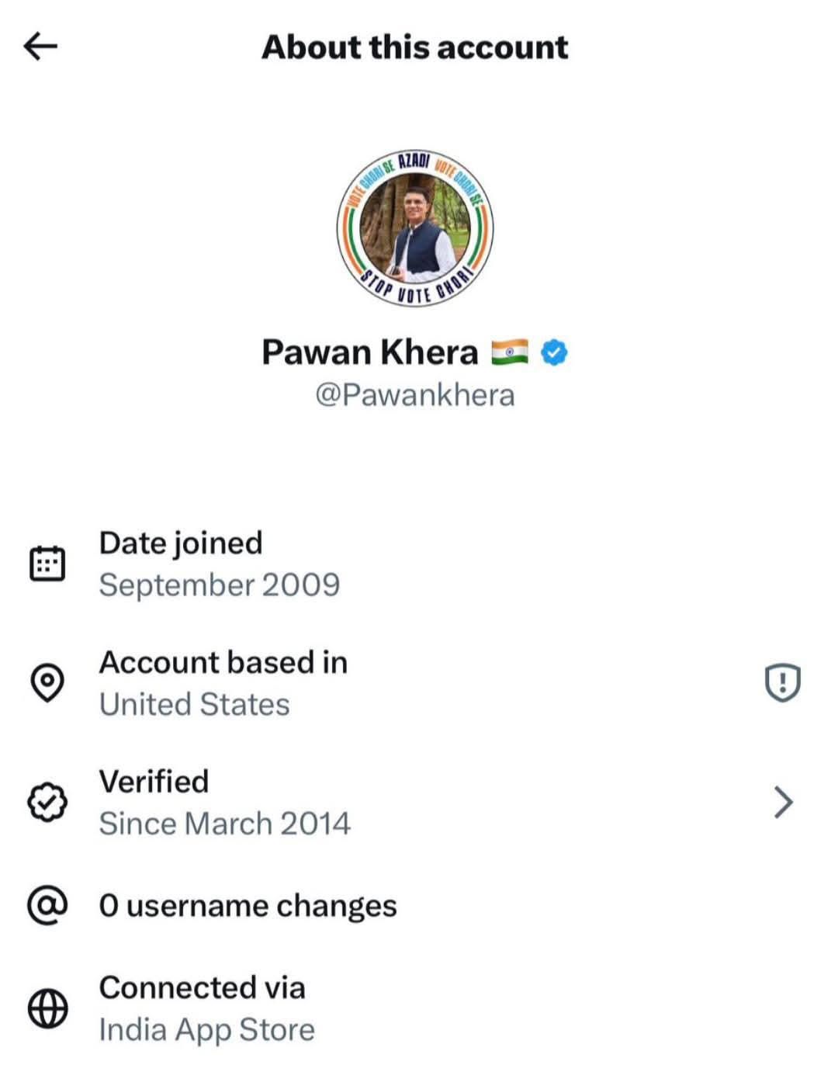Image resolution: width=838 pixels, height=1065 pixels.
Task: Tap the @Pawankhera handle
Action: (414, 395)
